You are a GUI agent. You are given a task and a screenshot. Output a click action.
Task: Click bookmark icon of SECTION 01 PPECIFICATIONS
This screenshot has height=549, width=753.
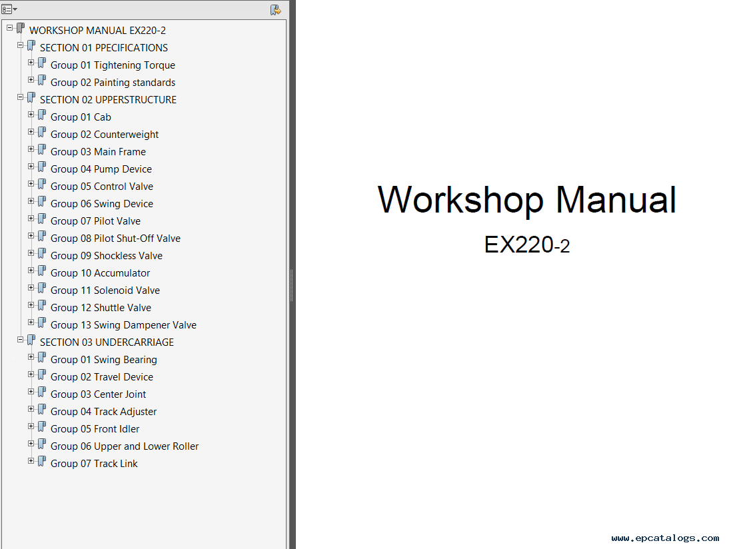[x=31, y=45]
